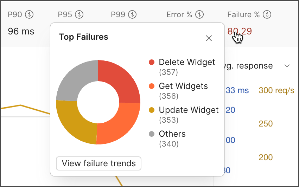Click the Others gray legend dot
This screenshot has width=299, height=187.
click(x=152, y=134)
